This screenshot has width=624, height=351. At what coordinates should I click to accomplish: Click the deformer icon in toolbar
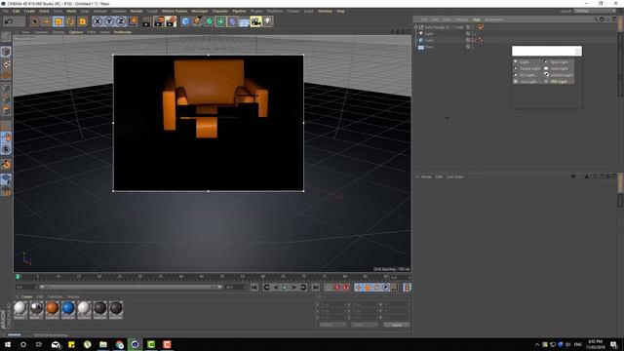[232, 21]
